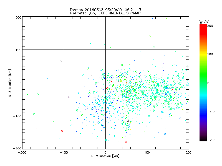The width and height of the screenshot is (222, 166).
Task: Click the black bottom end of the color bar
Action: (203, 140)
